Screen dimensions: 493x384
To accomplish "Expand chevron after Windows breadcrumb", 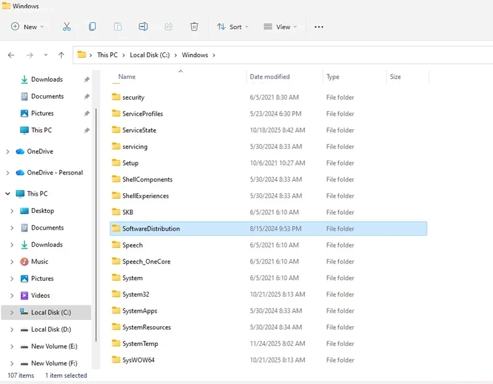I will point(214,55).
